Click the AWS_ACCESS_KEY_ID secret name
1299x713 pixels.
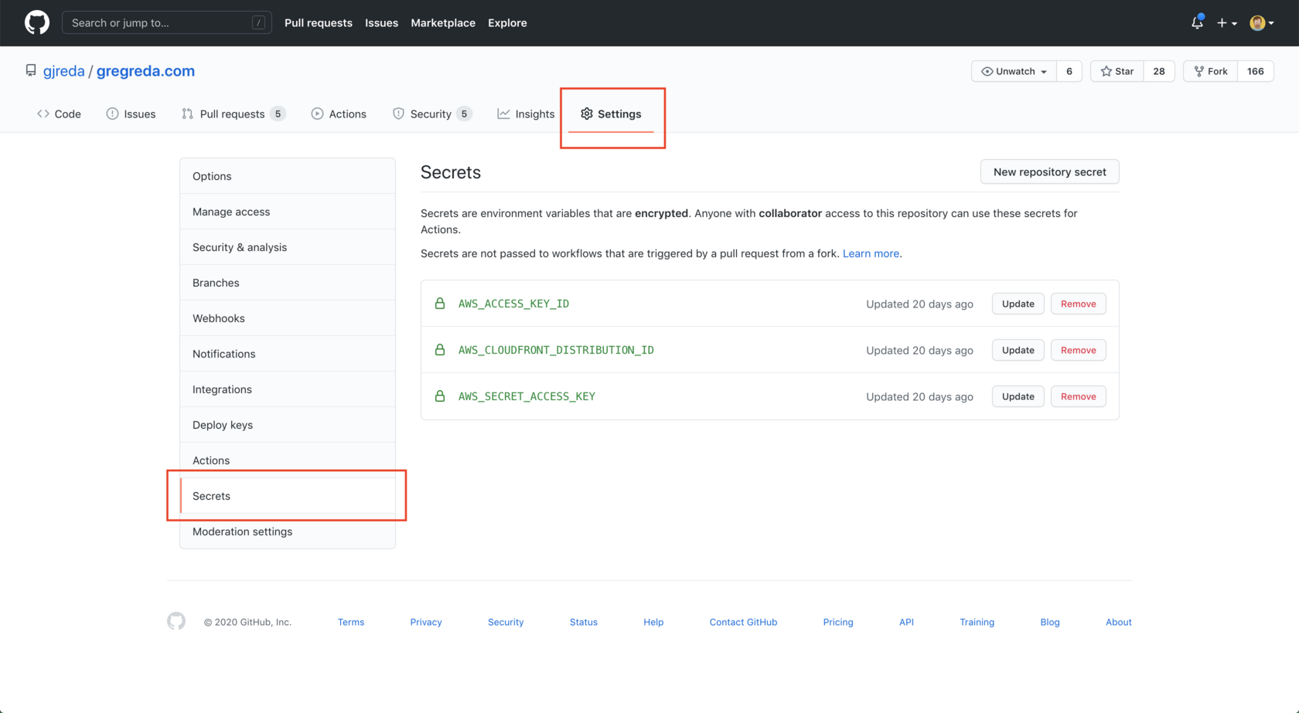513,304
